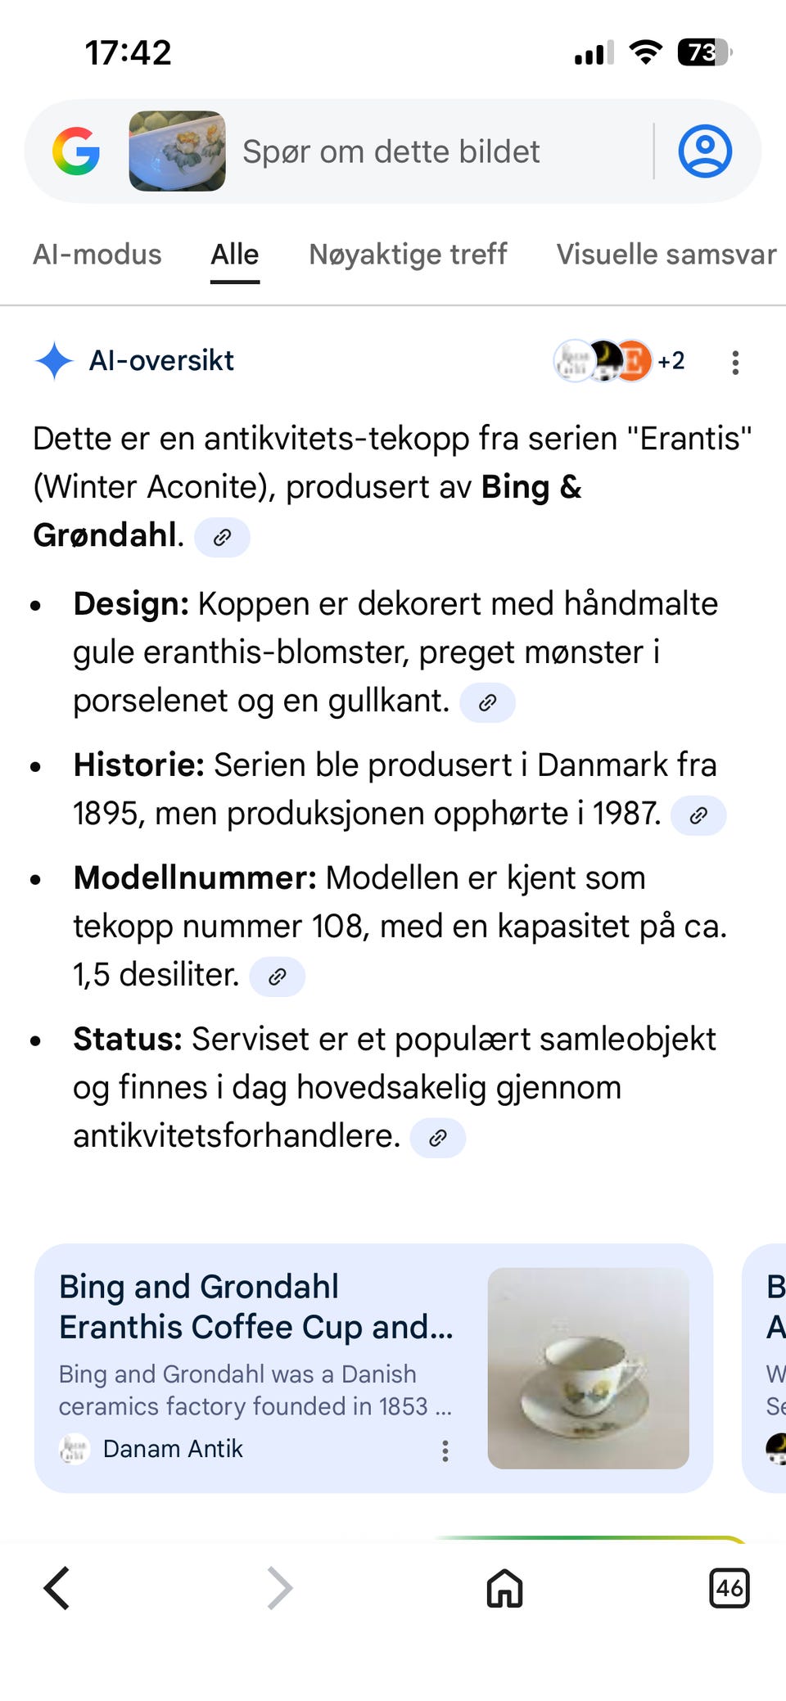Tap the Google logo icon
Image resolution: width=786 pixels, height=1701 pixels.
[x=76, y=151]
